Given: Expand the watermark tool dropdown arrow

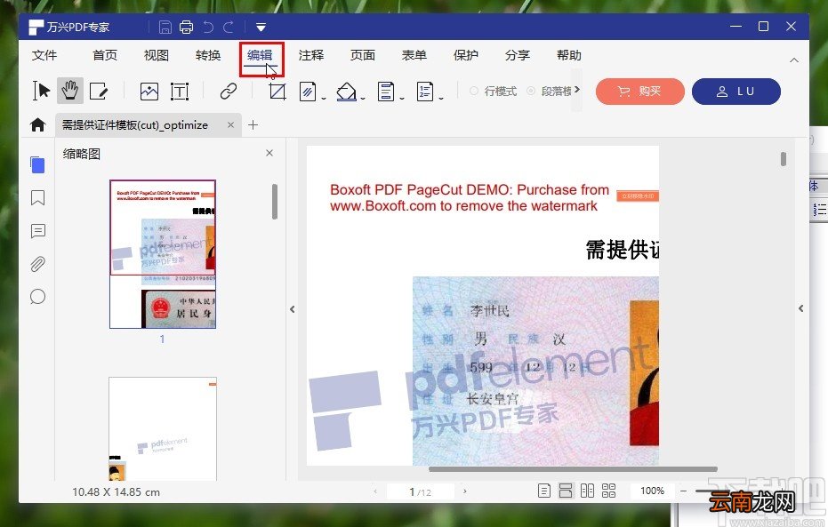Looking at the screenshot, I should click(323, 98).
